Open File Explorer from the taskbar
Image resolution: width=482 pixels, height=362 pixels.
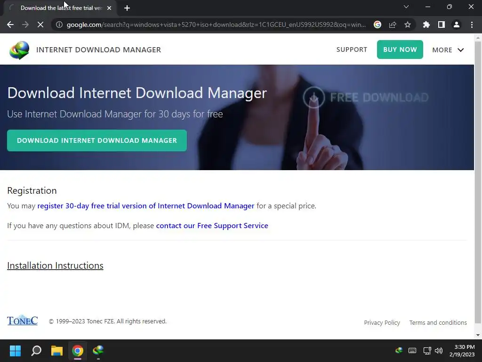[57, 351]
